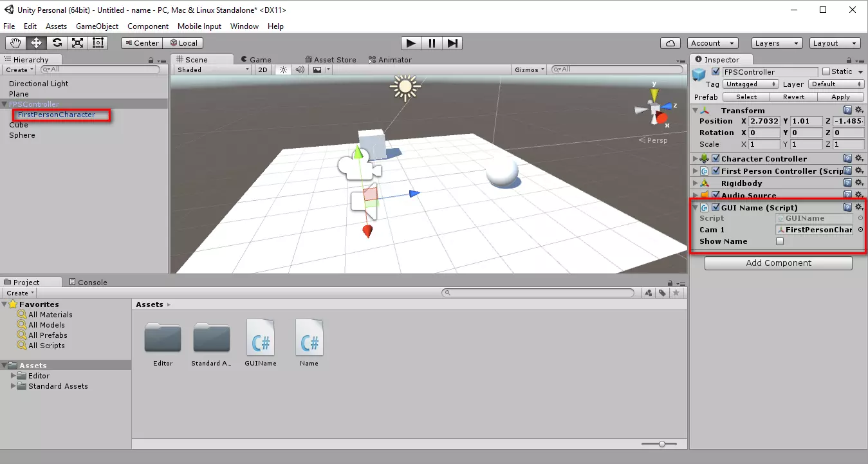Select the Hand tool in toolbar
This screenshot has height=464, width=868.
(x=15, y=43)
